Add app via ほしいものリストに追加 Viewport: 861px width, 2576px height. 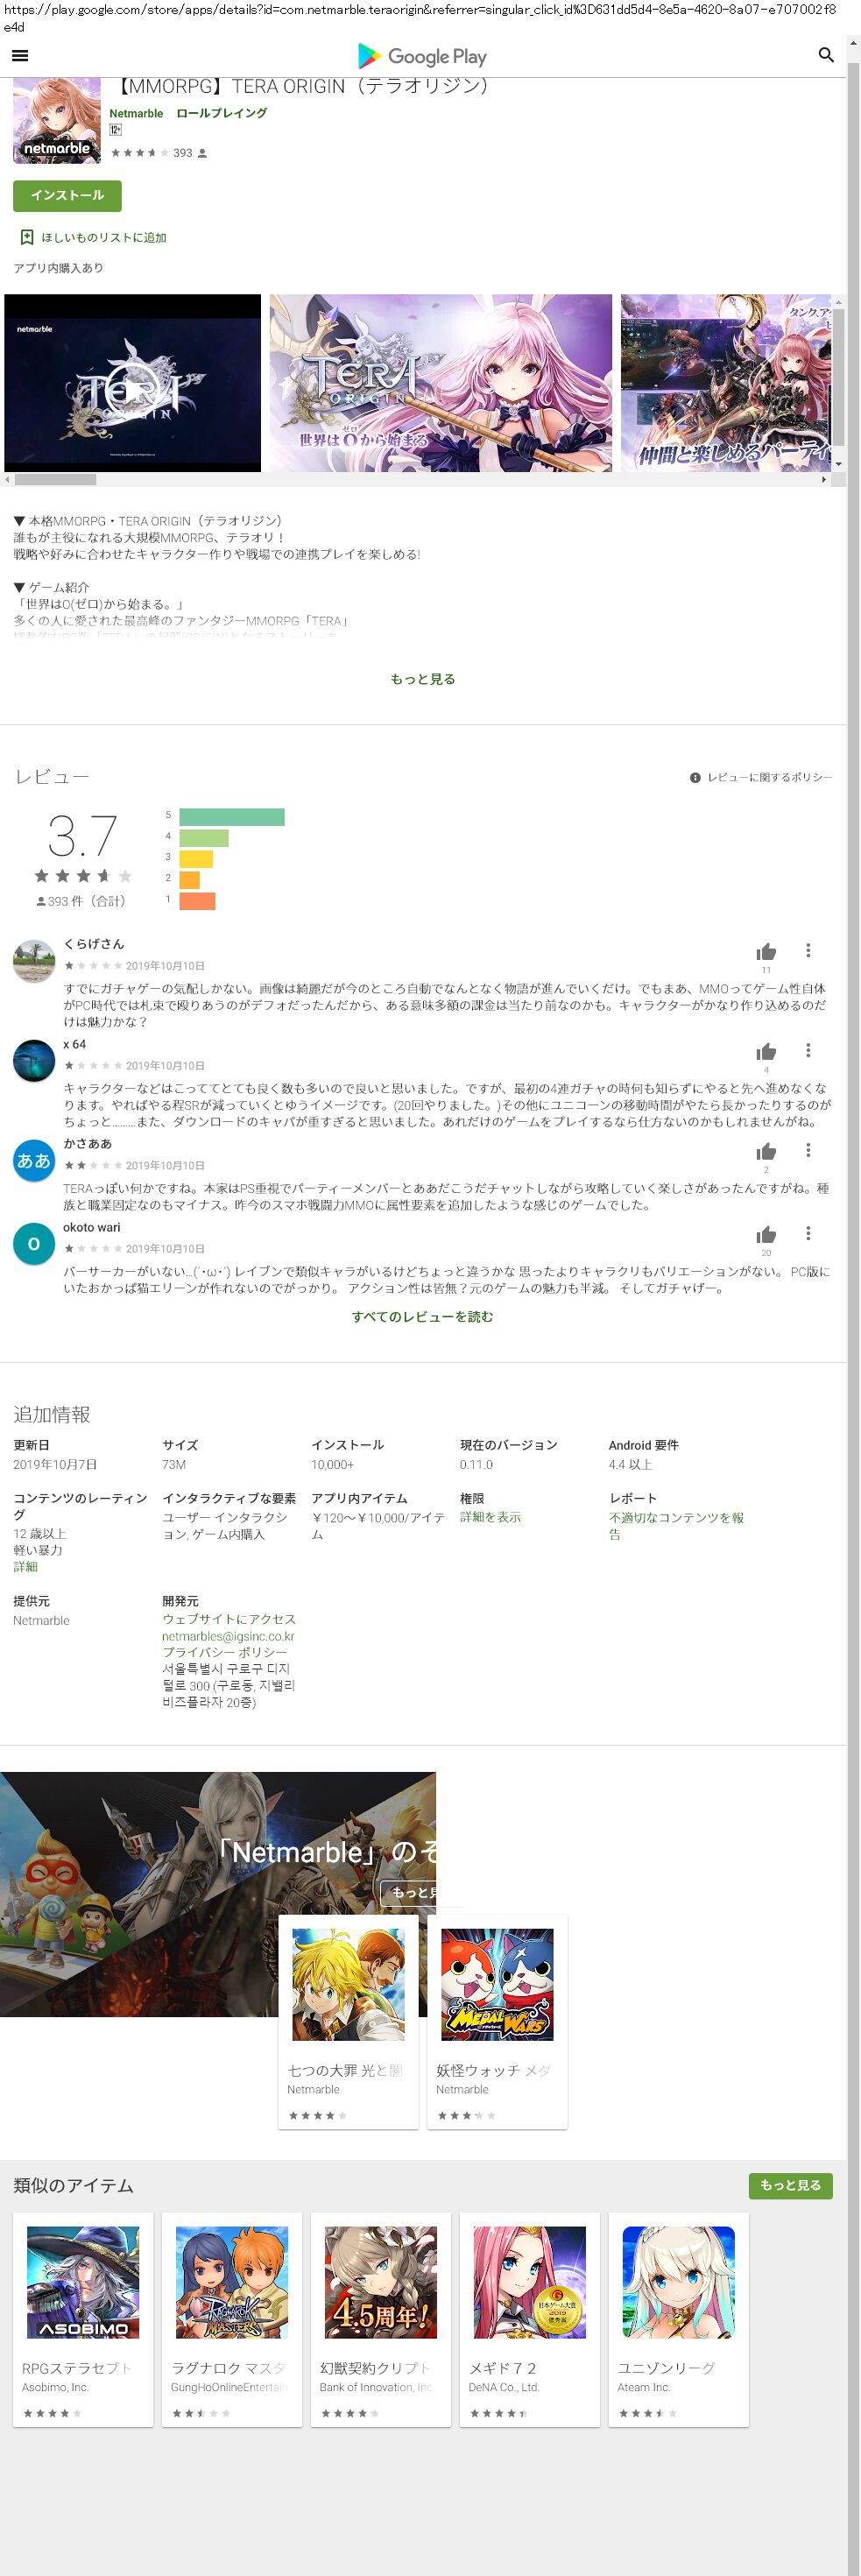click(104, 238)
